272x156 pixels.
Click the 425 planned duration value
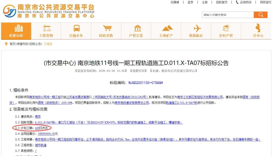click(x=37, y=128)
